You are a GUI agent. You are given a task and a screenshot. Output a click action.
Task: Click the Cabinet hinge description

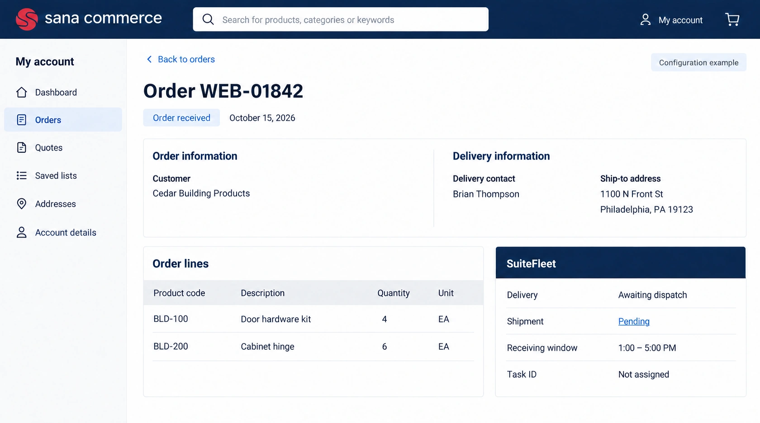pyautogui.click(x=267, y=347)
